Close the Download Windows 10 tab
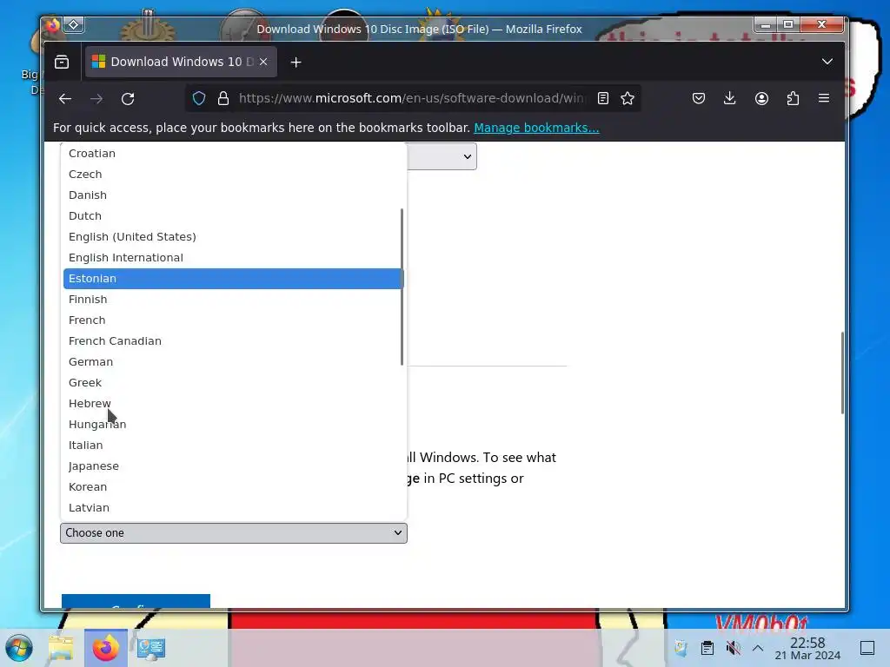 tap(263, 62)
